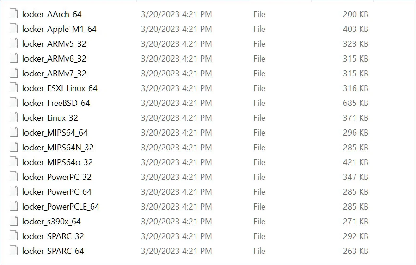Click the 685 KB size of locker_FreeBSD_64
Viewport: 416px width, 265px height.
click(355, 103)
